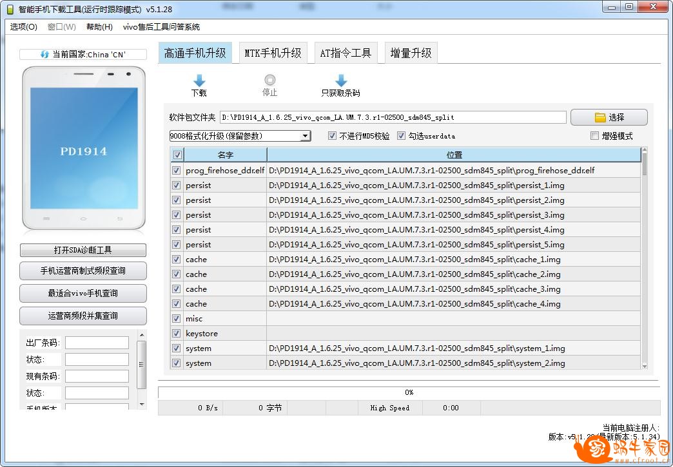Click the 0% download progress bar
This screenshot has height=467, width=673.
coord(409,392)
